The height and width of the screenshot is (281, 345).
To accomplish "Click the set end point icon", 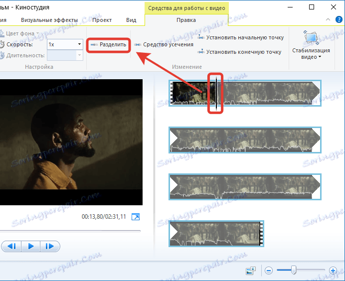I will coord(200,52).
